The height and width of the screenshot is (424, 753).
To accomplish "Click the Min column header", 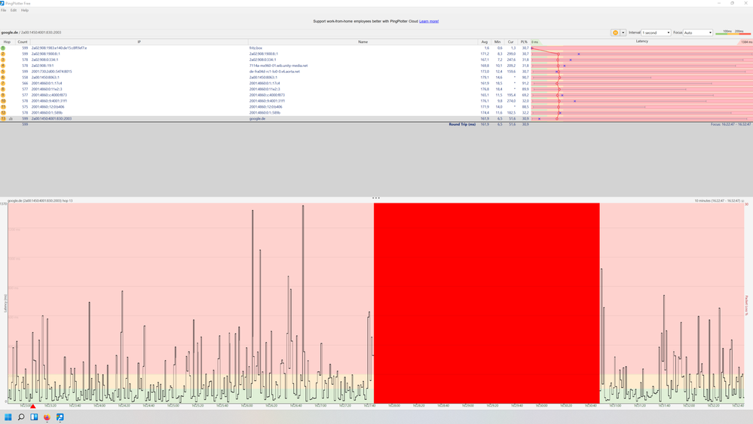I will click(x=497, y=41).
